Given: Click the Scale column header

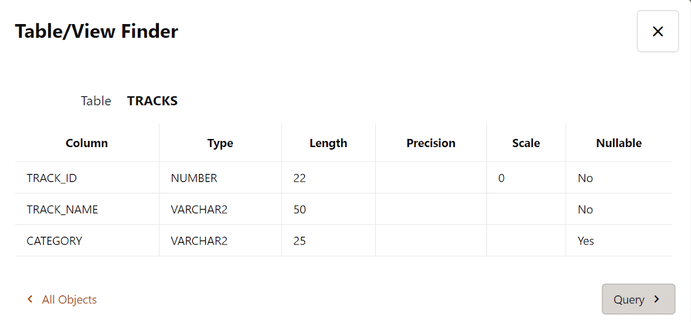Looking at the screenshot, I should click(526, 143).
